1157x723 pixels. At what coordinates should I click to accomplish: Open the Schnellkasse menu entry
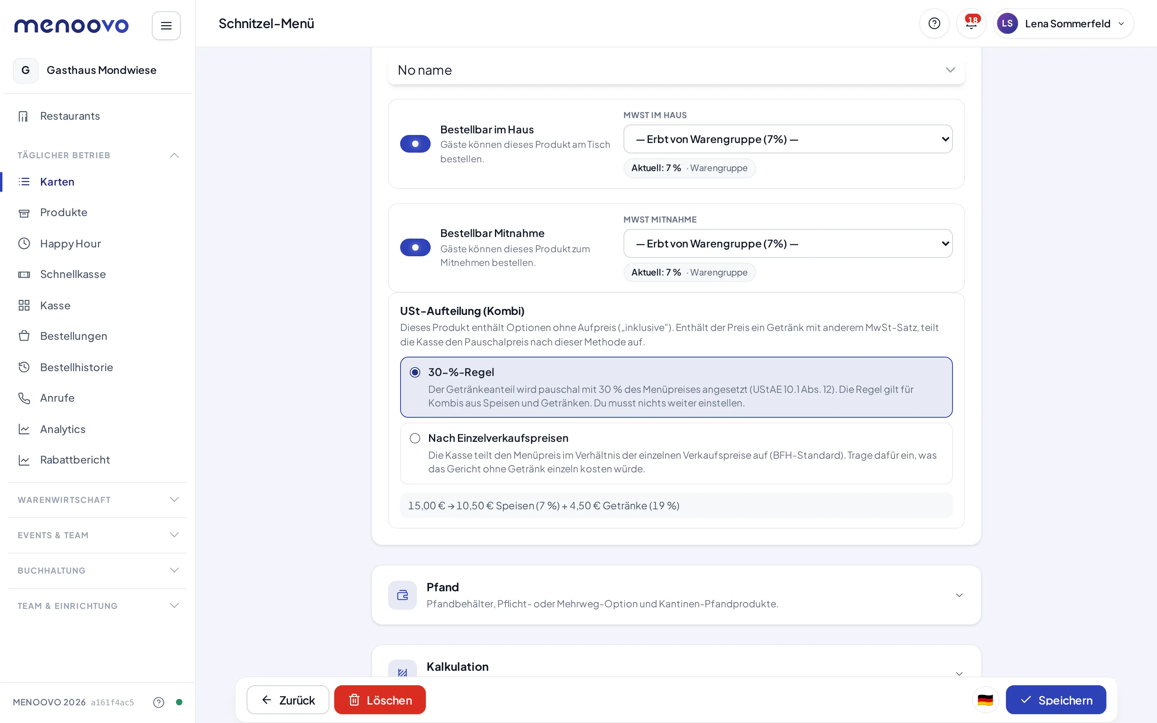click(x=98, y=274)
